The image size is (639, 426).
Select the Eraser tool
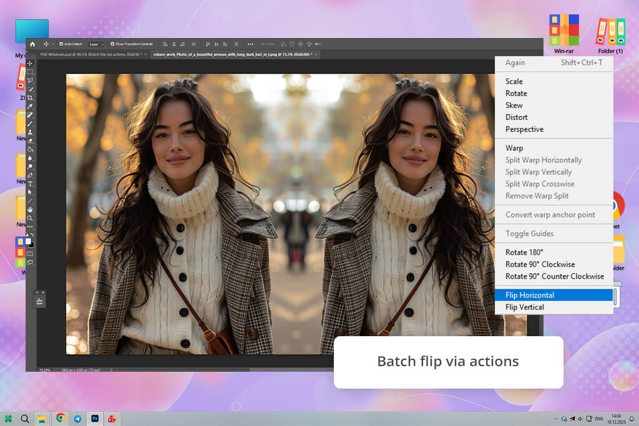tap(30, 140)
